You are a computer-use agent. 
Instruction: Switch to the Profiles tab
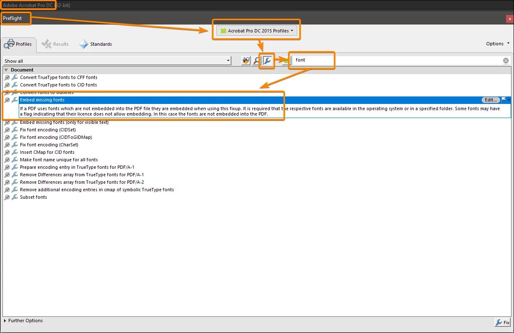pyautogui.click(x=19, y=44)
